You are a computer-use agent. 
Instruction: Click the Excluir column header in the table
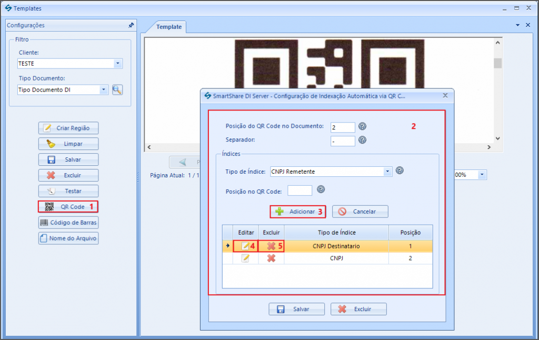point(271,233)
